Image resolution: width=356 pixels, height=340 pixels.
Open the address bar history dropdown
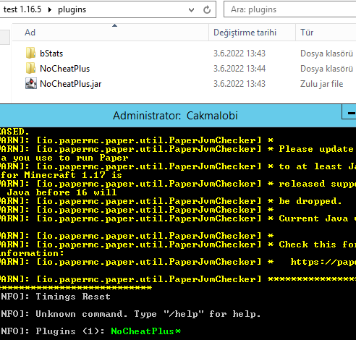[191, 10]
